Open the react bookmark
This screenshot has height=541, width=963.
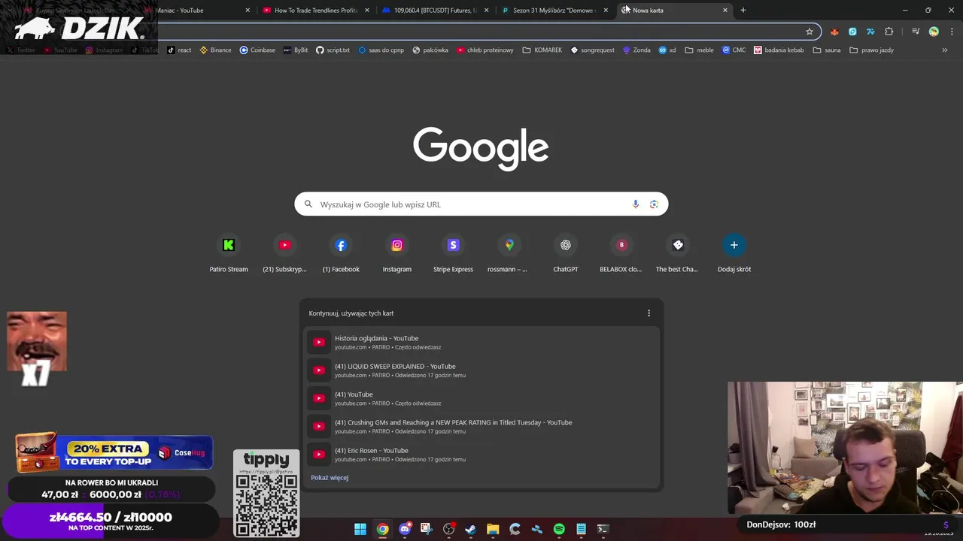pyautogui.click(x=179, y=50)
